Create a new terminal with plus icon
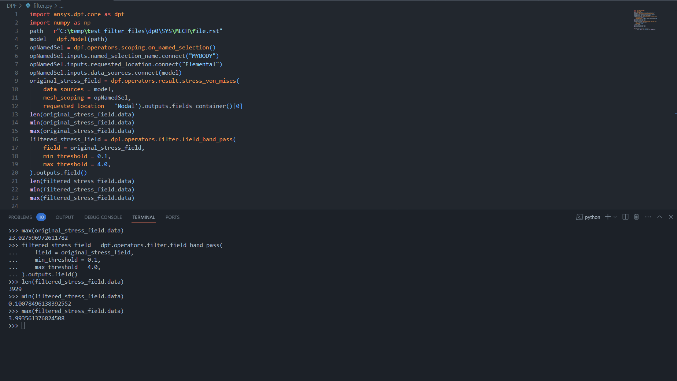Viewport: 677px width, 381px height. [x=608, y=217]
